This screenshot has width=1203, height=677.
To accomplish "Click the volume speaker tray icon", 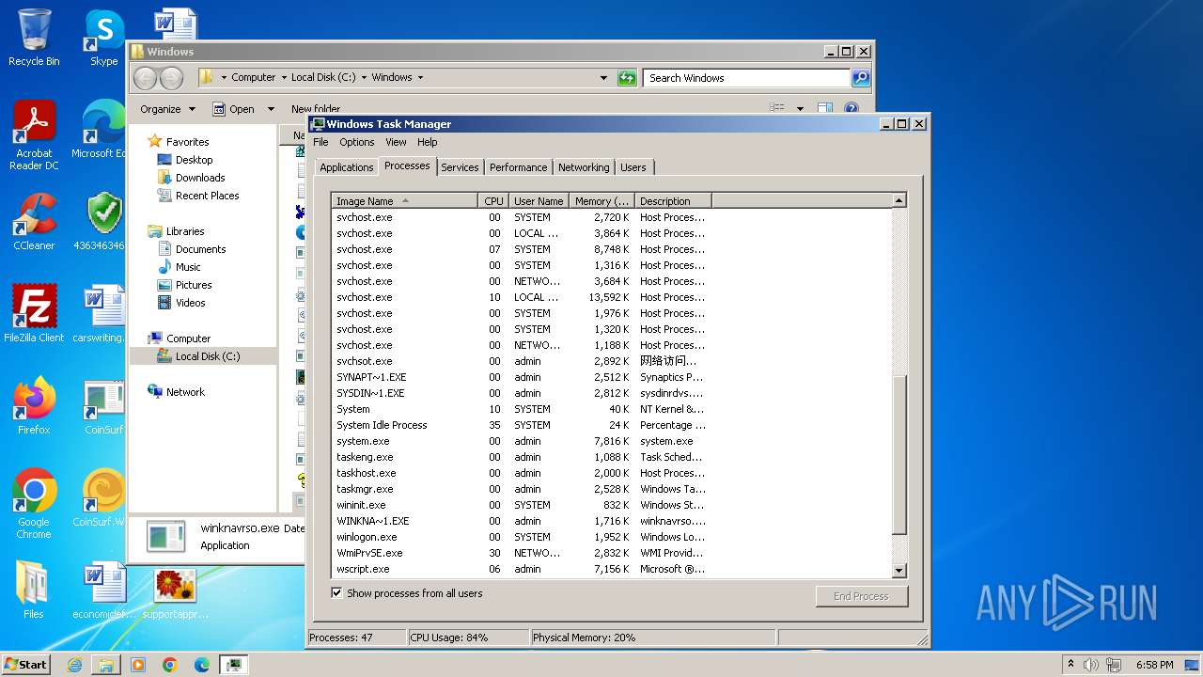I will point(1091,665).
